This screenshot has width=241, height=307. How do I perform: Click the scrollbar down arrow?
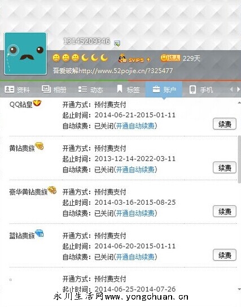tap(239, 289)
